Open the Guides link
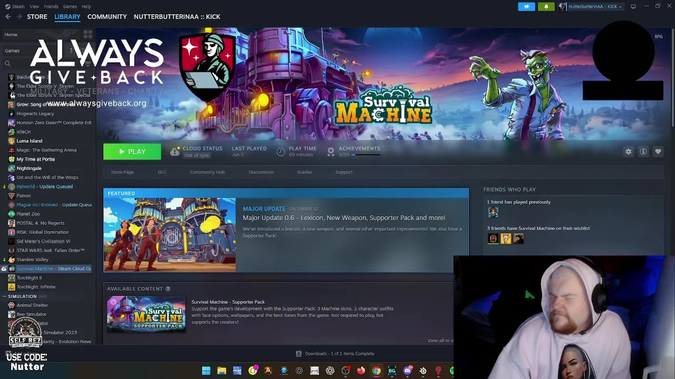 pyautogui.click(x=304, y=172)
